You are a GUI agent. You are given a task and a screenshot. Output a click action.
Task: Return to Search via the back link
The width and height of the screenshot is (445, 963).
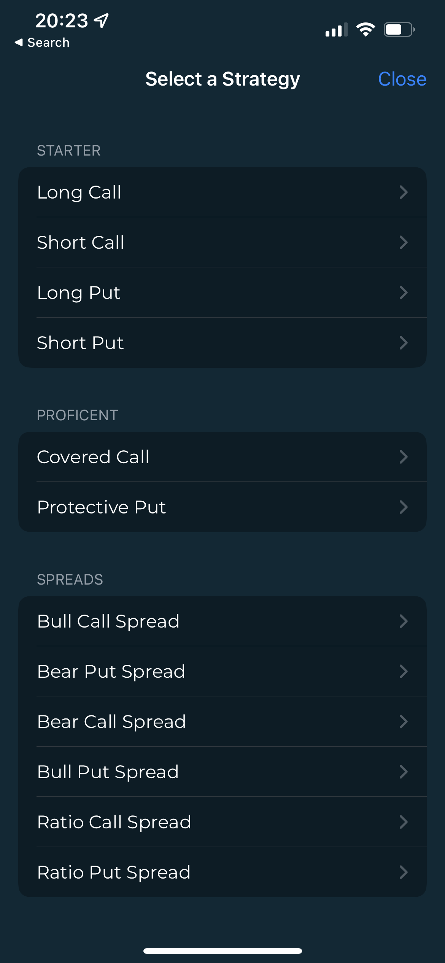[x=48, y=43]
